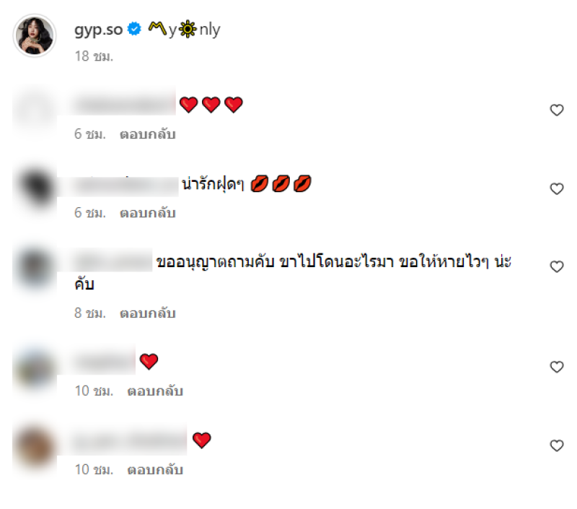Reply to the น่ารักฝุดๆ comment
The height and width of the screenshot is (509, 577).
tap(148, 213)
